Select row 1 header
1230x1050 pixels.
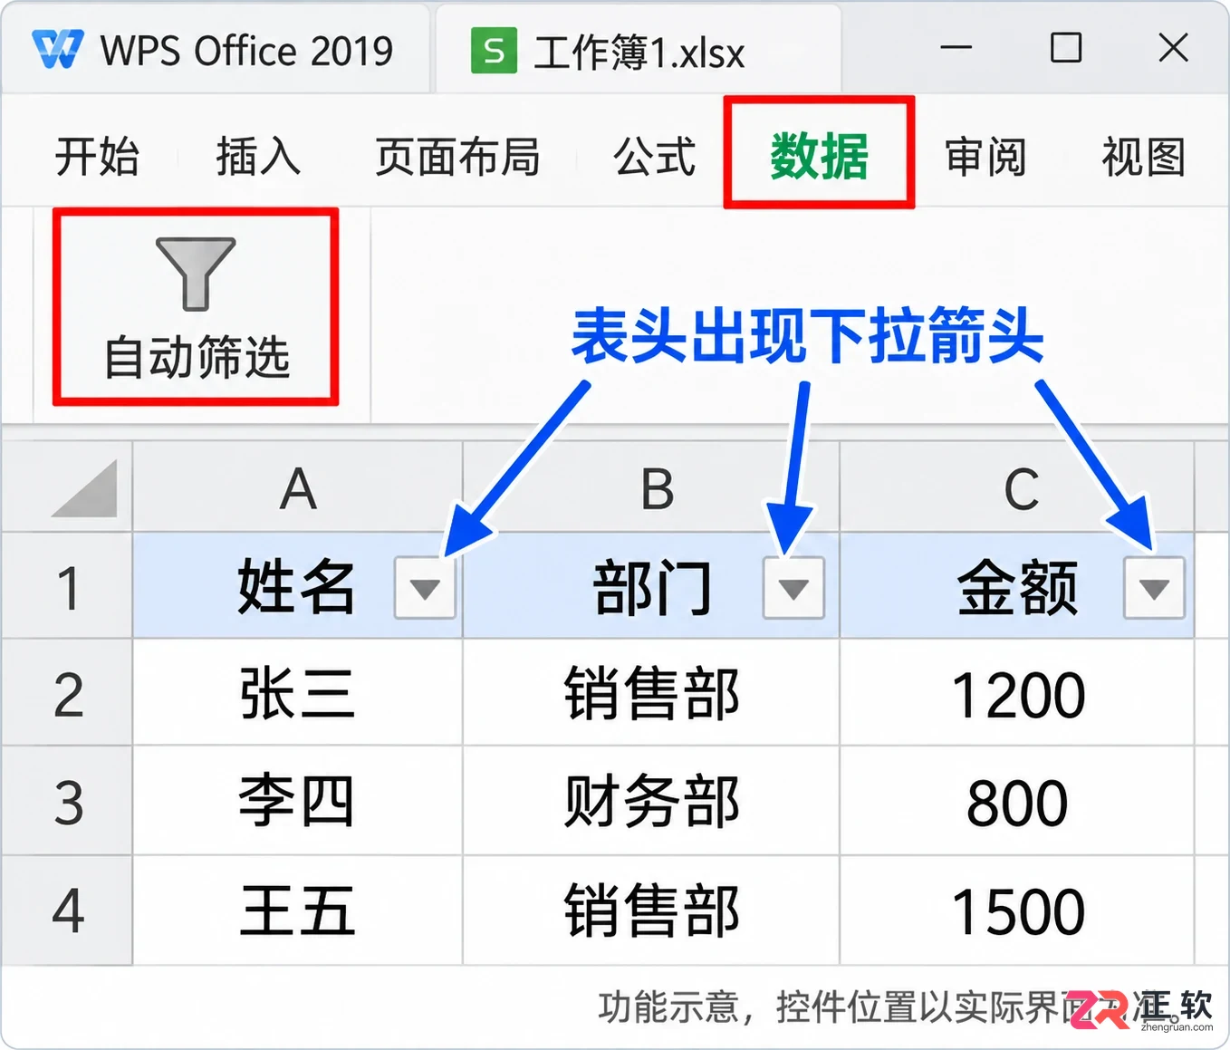tap(67, 586)
